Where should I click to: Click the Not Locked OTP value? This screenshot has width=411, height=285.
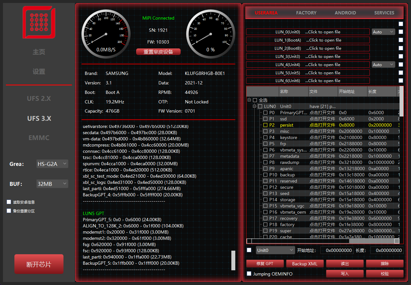point(197,102)
